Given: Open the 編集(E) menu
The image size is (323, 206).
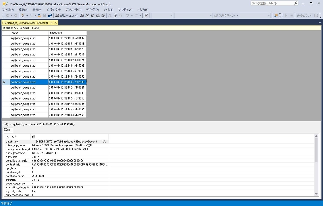Looking at the screenshot, I should 23,10.
